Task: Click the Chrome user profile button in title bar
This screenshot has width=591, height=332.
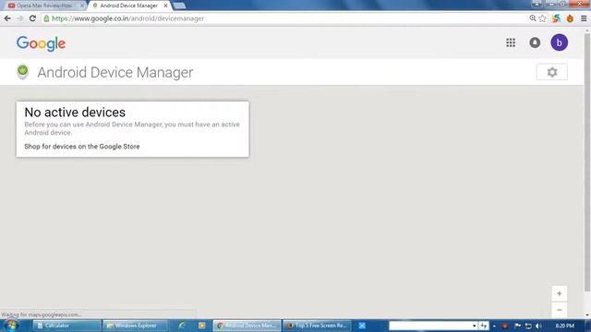Action: pos(537,4)
